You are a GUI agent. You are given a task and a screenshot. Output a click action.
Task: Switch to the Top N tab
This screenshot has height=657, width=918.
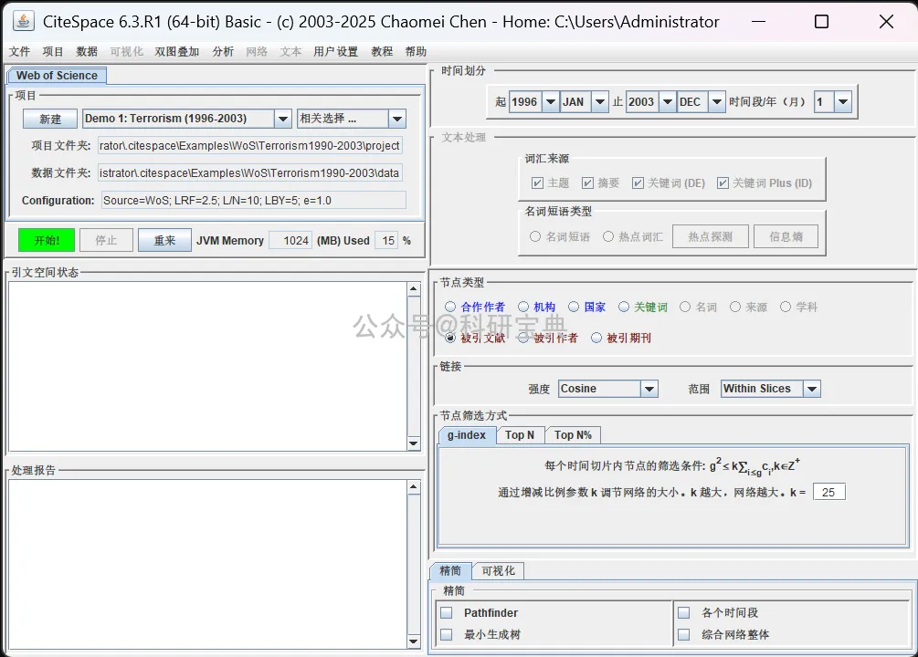(520, 435)
